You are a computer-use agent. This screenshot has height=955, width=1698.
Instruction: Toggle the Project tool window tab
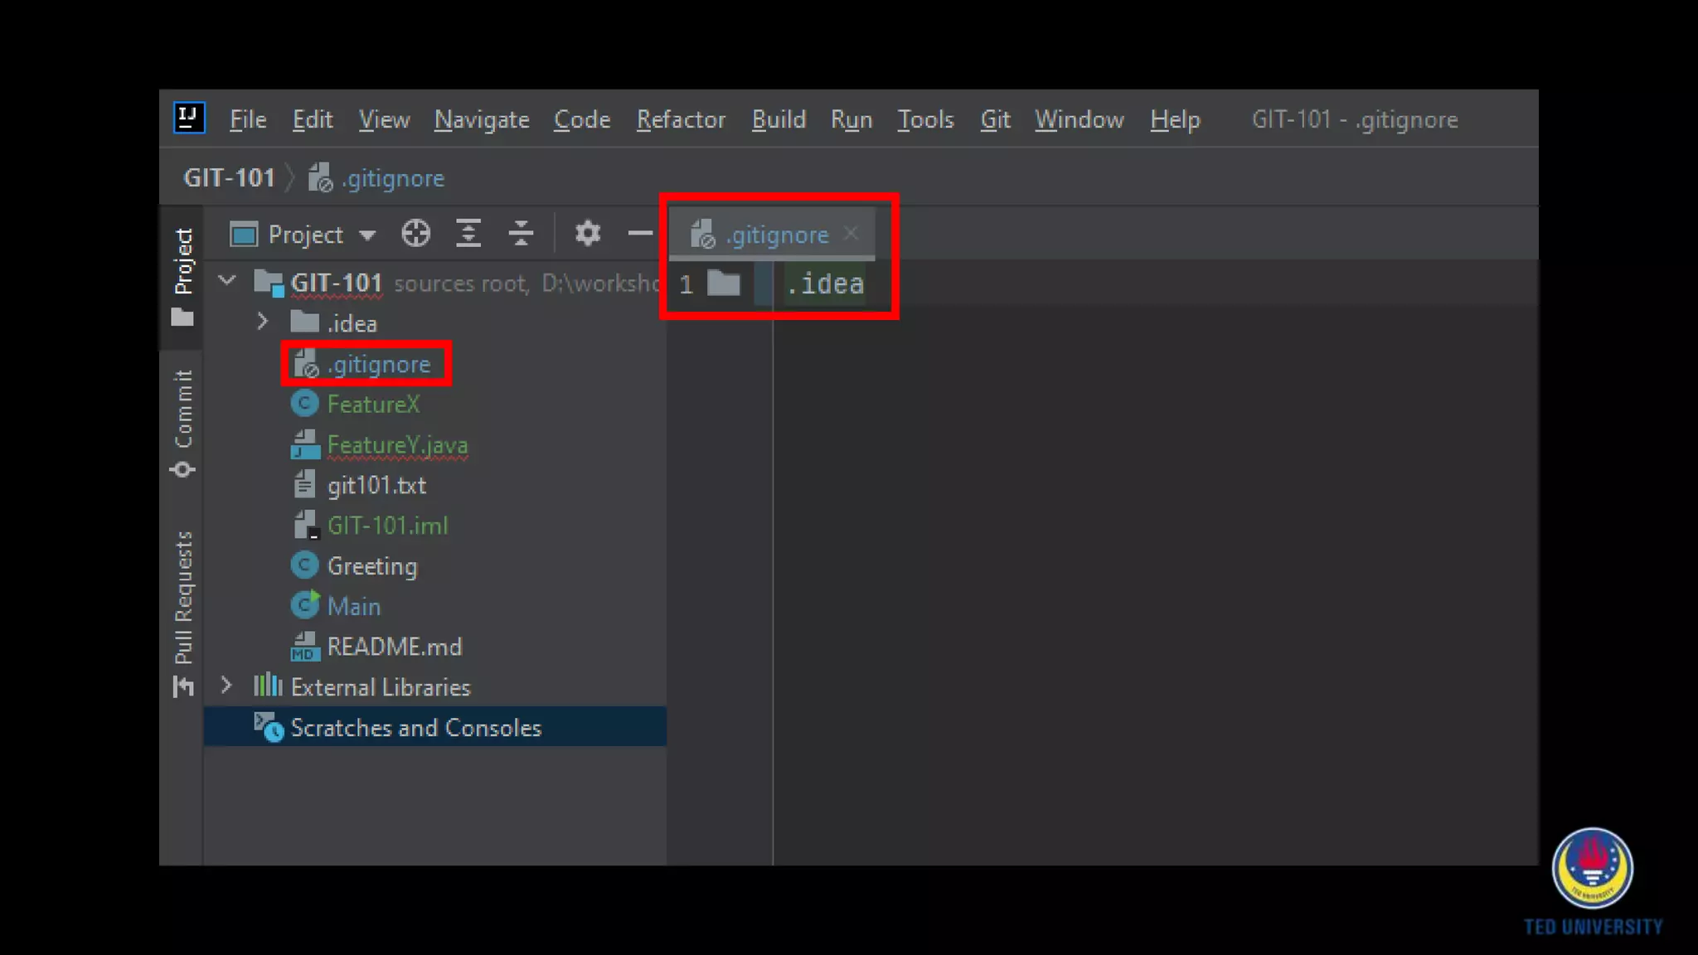pyautogui.click(x=183, y=275)
